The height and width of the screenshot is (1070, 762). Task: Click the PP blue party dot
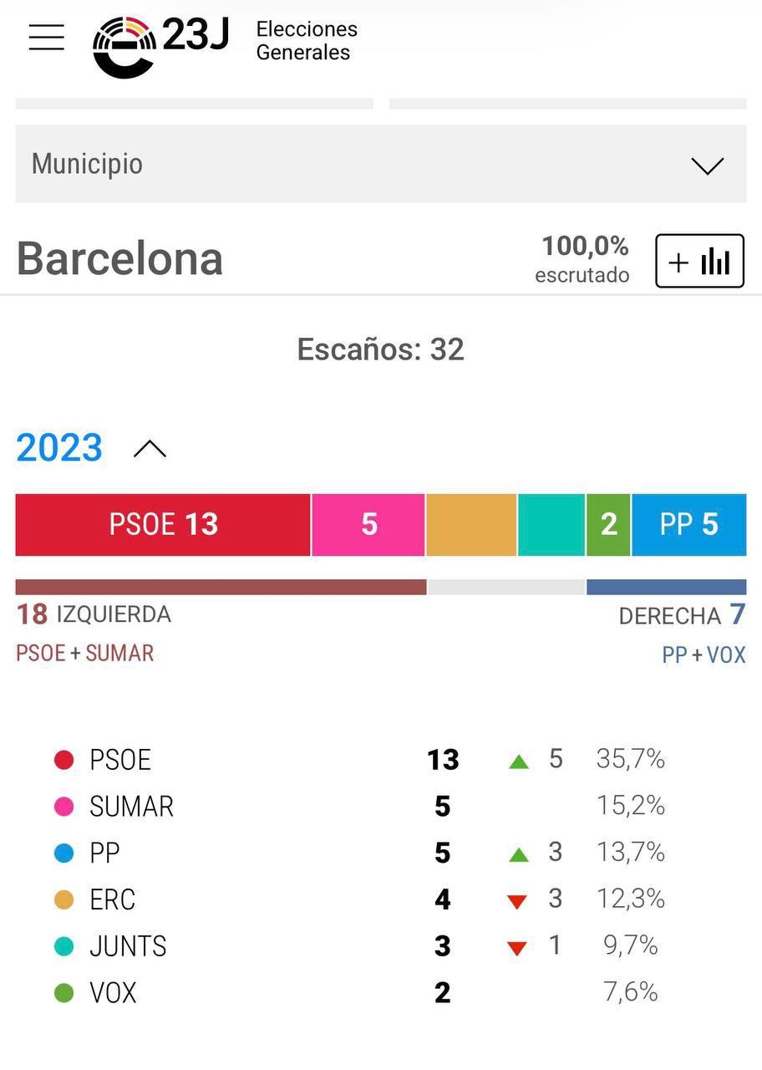63,853
